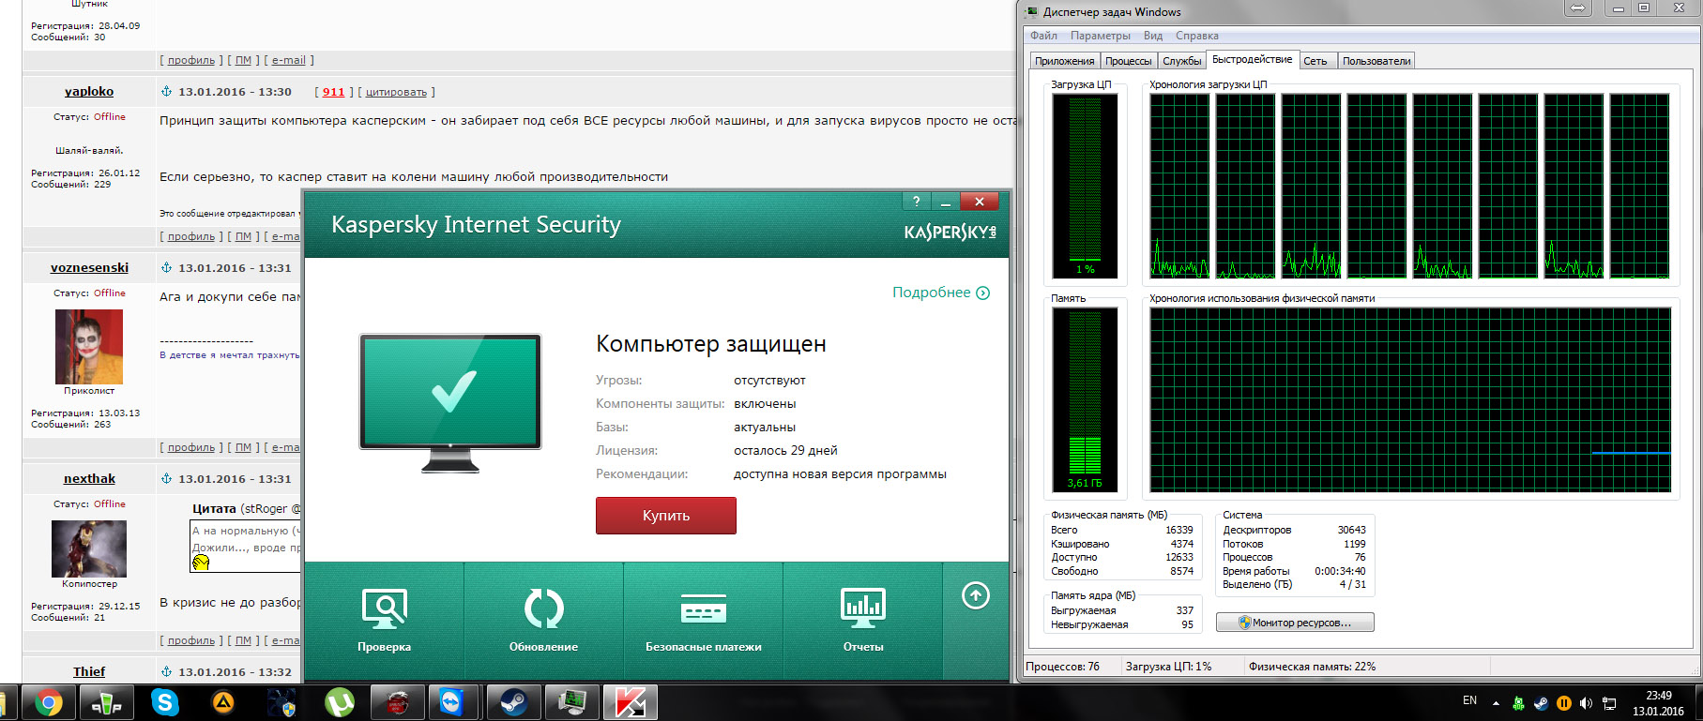Viewport: 1703px width, 721px height.
Task: Open the Kaspersky Обновление update section
Action: coord(543,620)
